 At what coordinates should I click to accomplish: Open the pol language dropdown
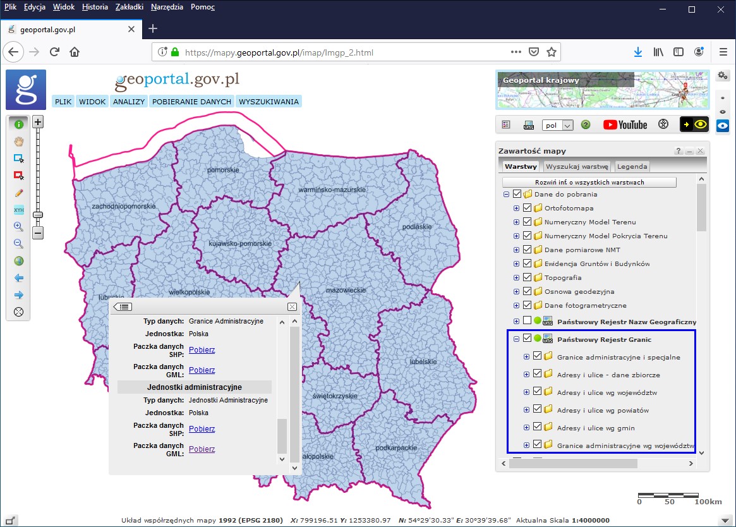coord(557,125)
